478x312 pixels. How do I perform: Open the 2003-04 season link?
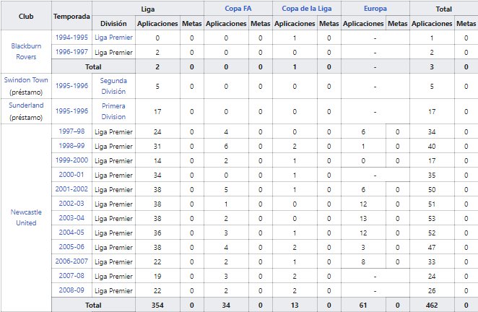(71, 218)
